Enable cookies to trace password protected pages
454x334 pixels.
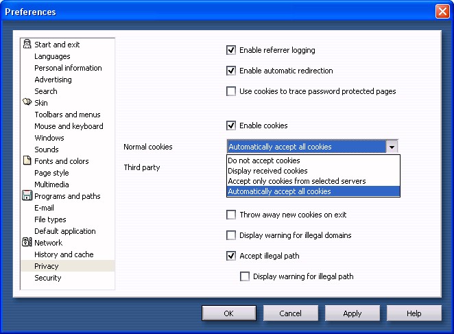coord(231,91)
